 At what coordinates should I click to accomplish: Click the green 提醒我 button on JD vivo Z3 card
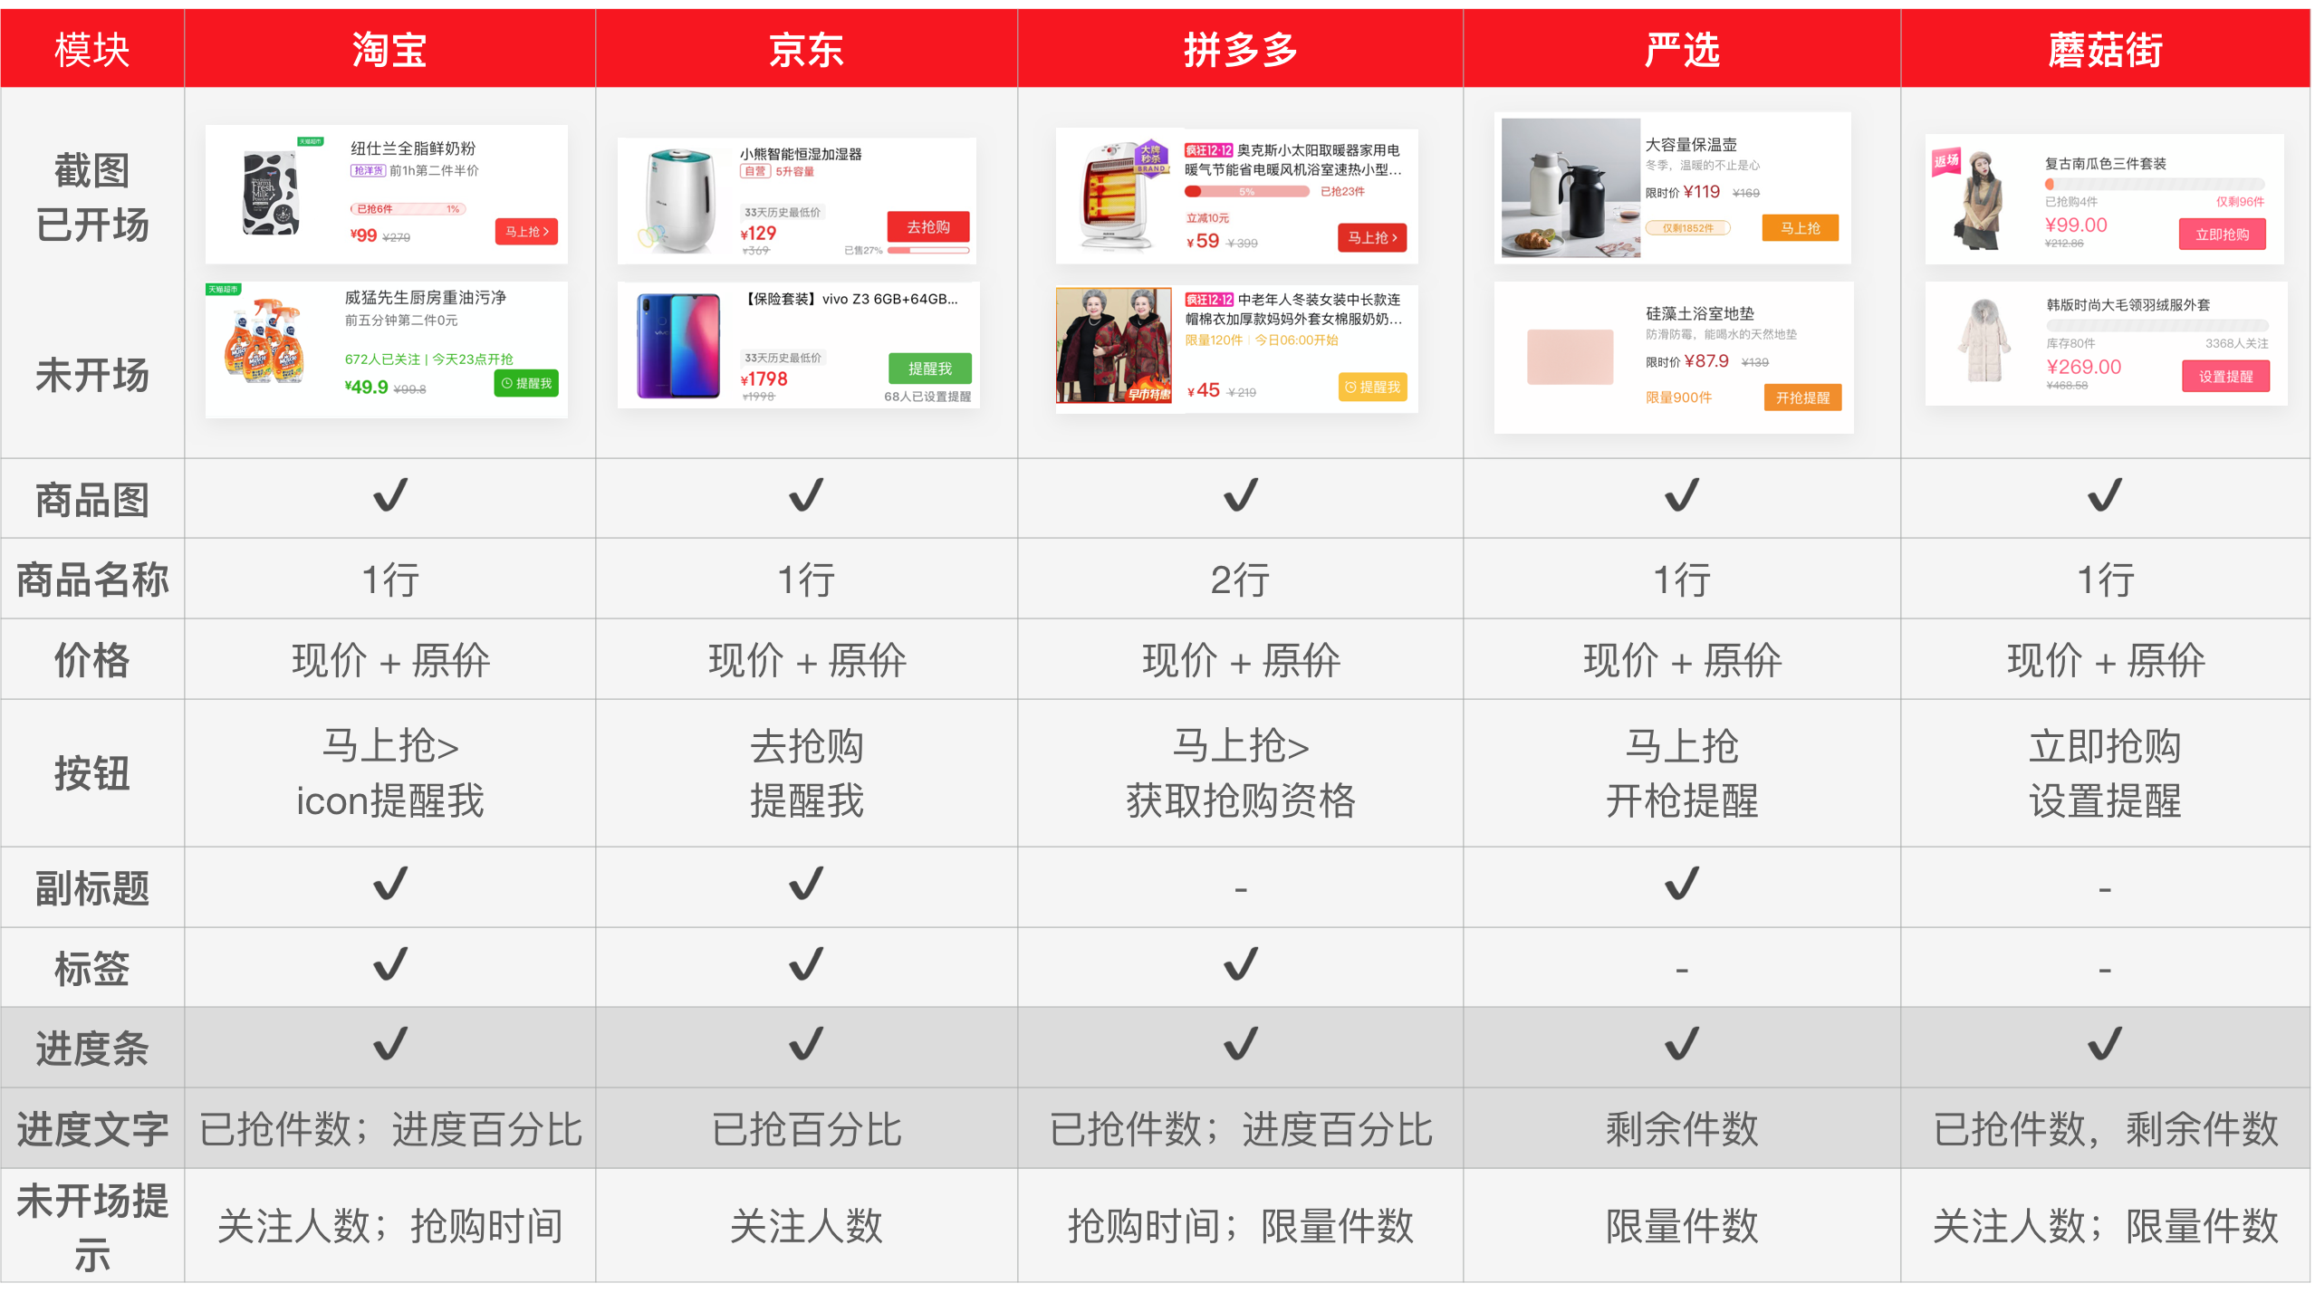(929, 369)
